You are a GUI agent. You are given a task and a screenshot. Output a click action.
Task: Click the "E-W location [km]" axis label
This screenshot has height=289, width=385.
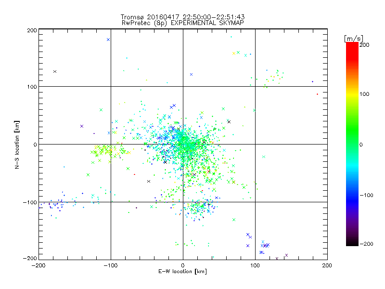click(182, 272)
